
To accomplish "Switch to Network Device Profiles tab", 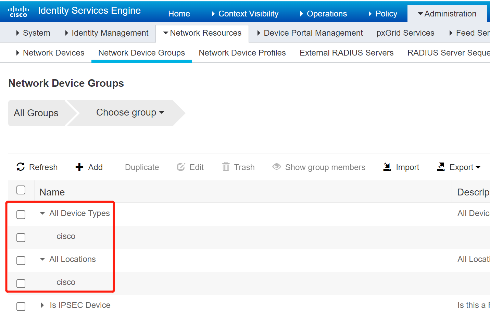I will point(242,53).
